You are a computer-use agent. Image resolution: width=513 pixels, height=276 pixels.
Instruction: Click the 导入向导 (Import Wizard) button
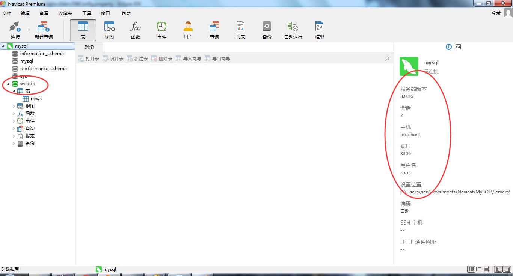coord(189,58)
